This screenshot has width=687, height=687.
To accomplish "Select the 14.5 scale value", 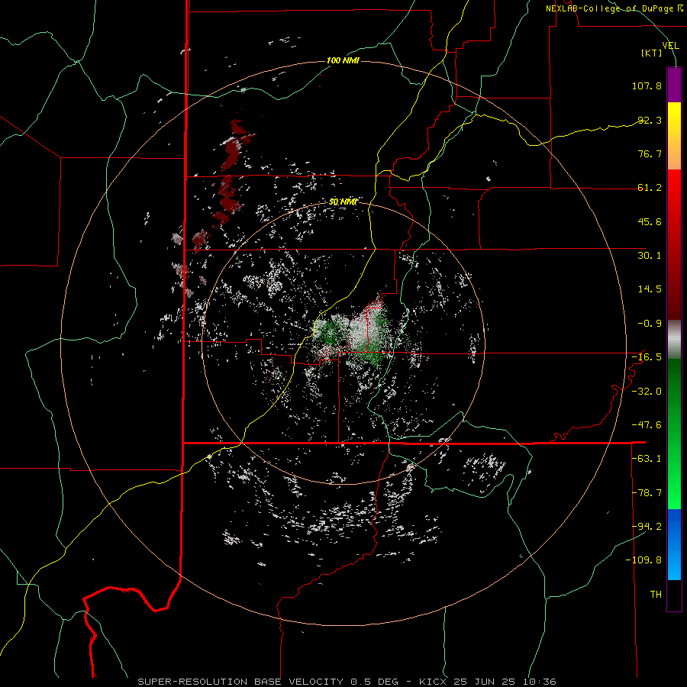I will click(x=650, y=289).
